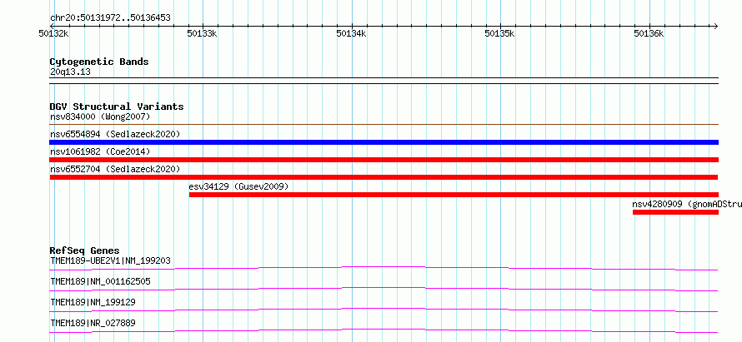Viewport: 742px width, 342px height.
Task: Select gene label TMEM189|NM_001162505
Action: click(100, 281)
